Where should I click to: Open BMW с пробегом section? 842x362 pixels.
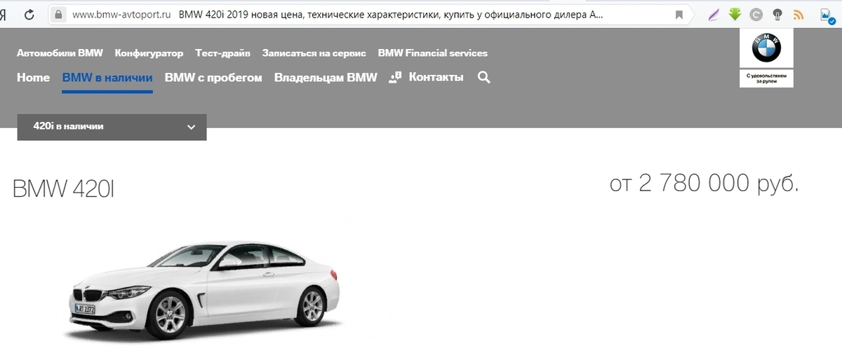coord(213,78)
